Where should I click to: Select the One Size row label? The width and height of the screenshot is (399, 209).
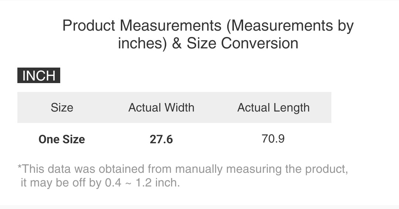(62, 139)
